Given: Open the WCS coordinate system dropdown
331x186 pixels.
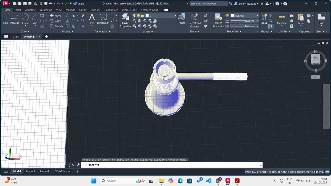Looking at the screenshot, I should click(x=315, y=77).
